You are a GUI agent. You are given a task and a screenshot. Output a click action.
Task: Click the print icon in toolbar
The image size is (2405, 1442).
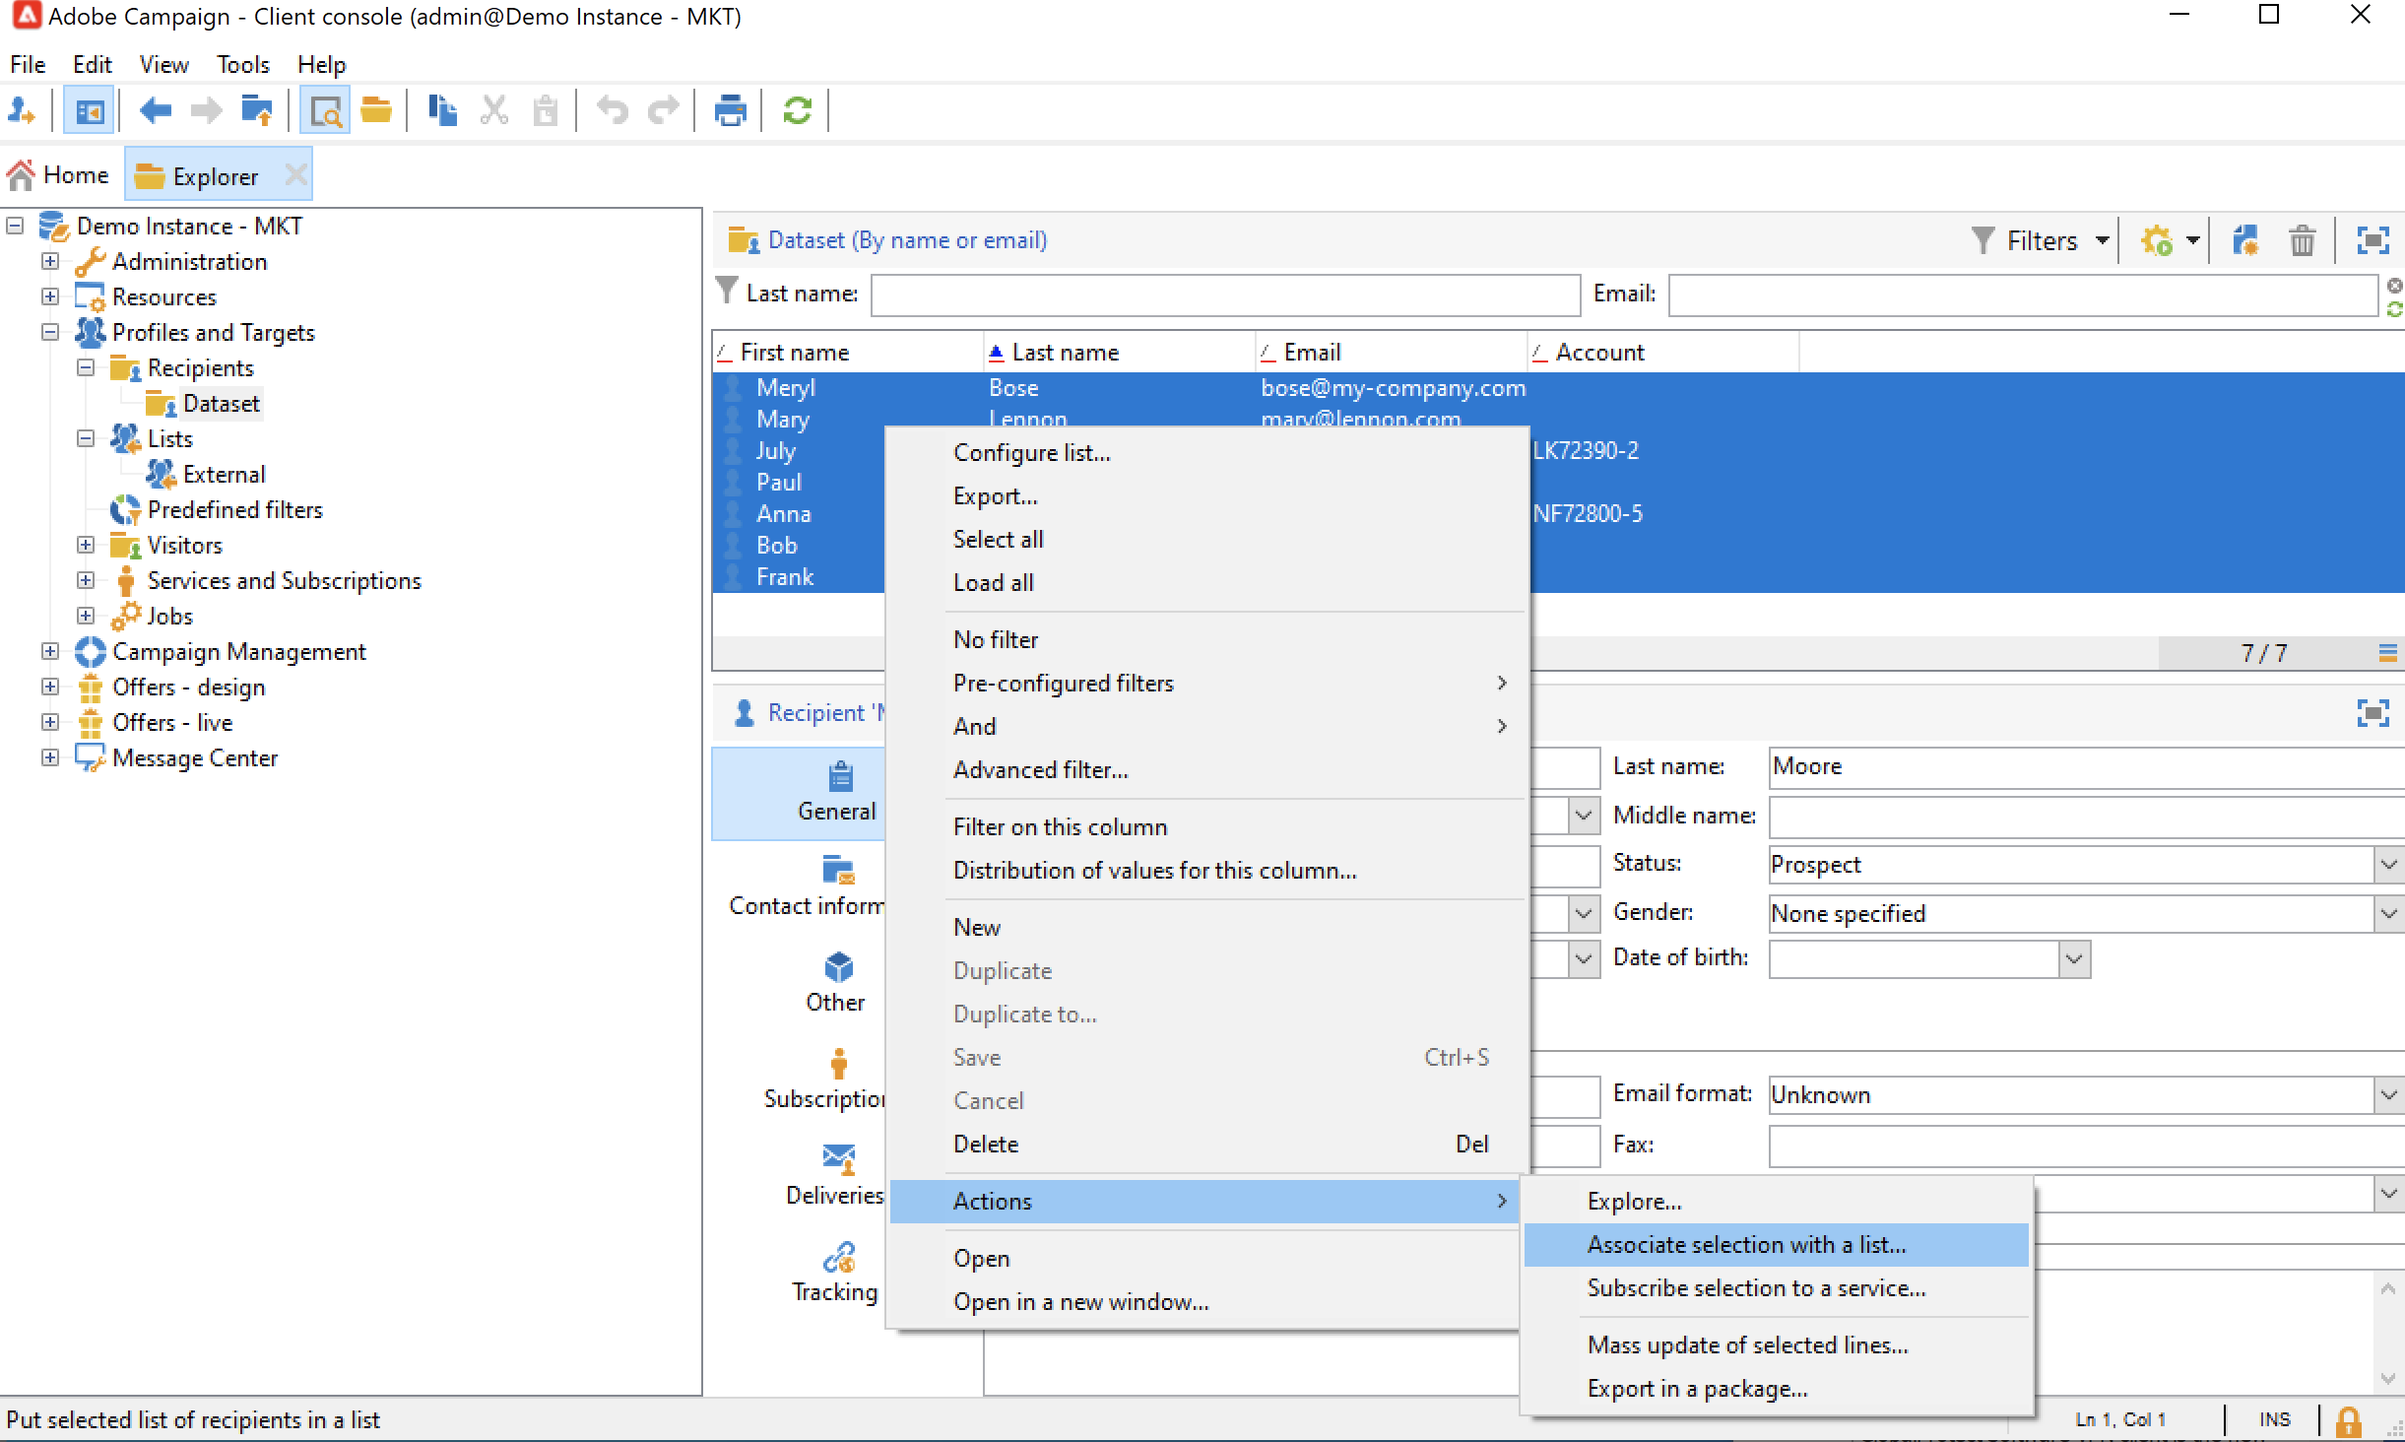coord(730,111)
